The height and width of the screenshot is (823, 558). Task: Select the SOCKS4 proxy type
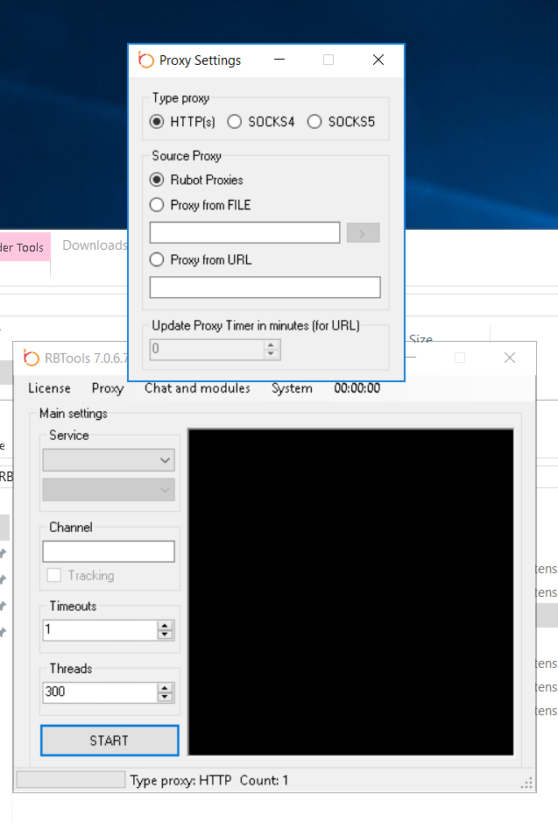coord(235,122)
